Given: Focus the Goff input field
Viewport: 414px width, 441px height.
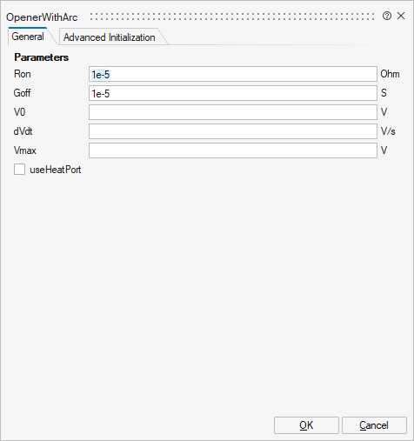Looking at the screenshot, I should (x=233, y=93).
